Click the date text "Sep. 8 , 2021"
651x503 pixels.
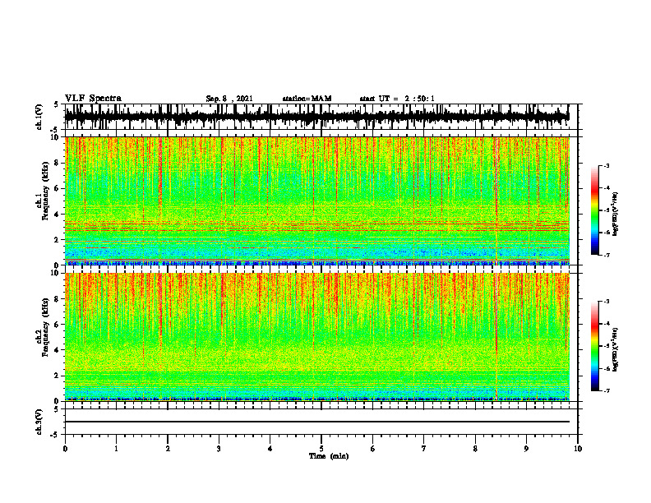[x=229, y=99]
